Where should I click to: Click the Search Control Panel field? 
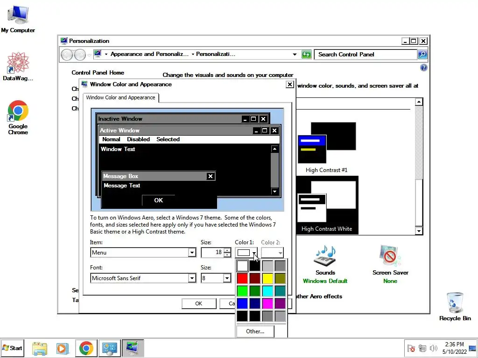366,55
